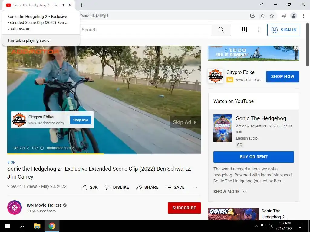310x232 pixels.
Task: Open the Sonic The Hedgehog 2 video title
Action: click(x=274, y=214)
